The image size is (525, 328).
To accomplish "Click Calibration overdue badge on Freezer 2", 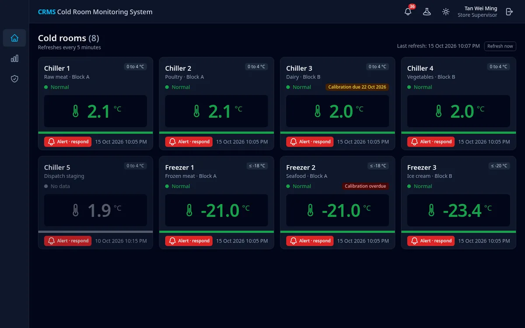I will coord(365,186).
